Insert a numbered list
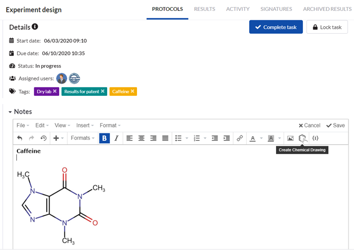Screen dimensions: 354x252 (197, 138)
